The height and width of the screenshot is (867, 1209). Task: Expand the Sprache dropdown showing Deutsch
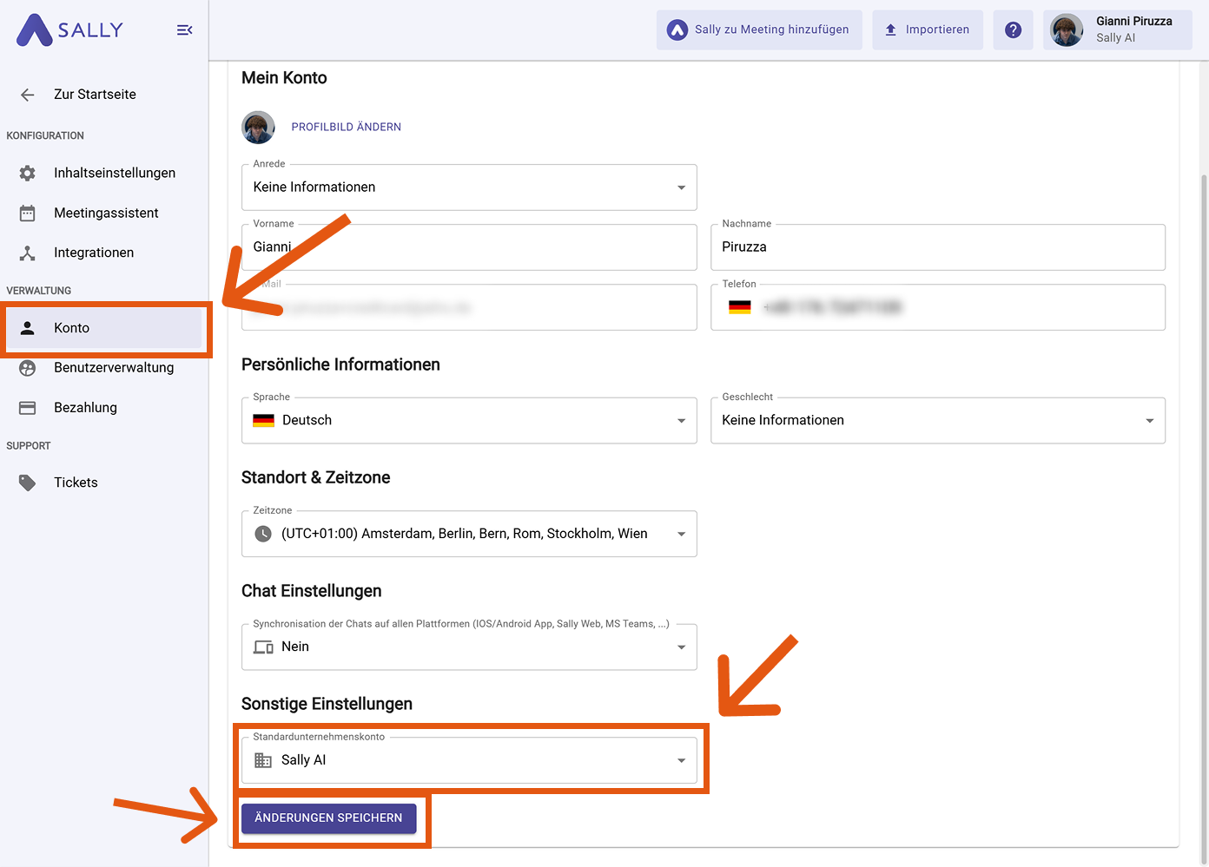tap(469, 421)
